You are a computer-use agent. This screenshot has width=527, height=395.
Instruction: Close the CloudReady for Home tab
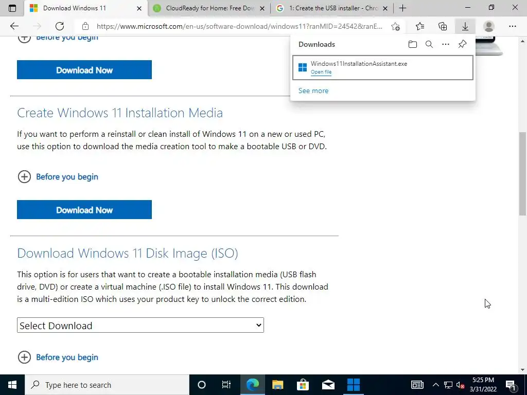262,8
